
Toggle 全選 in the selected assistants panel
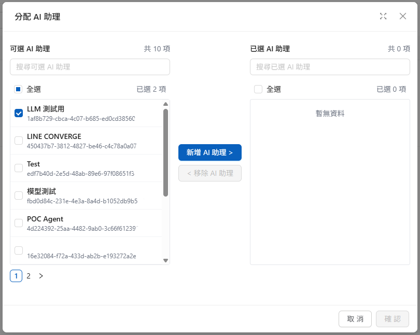[x=258, y=89]
